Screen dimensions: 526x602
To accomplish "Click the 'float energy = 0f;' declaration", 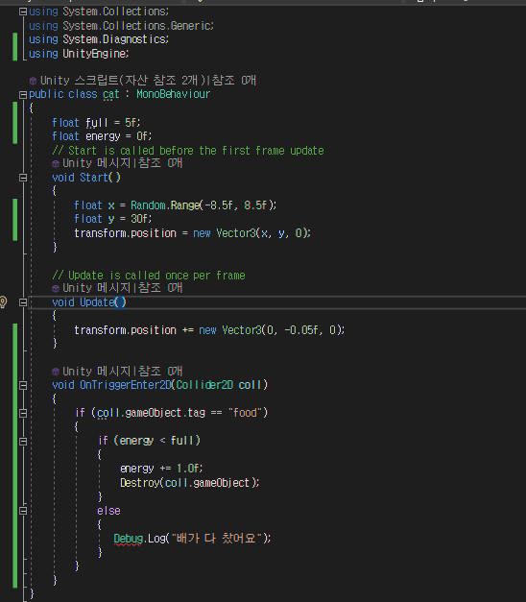I will click(x=102, y=136).
